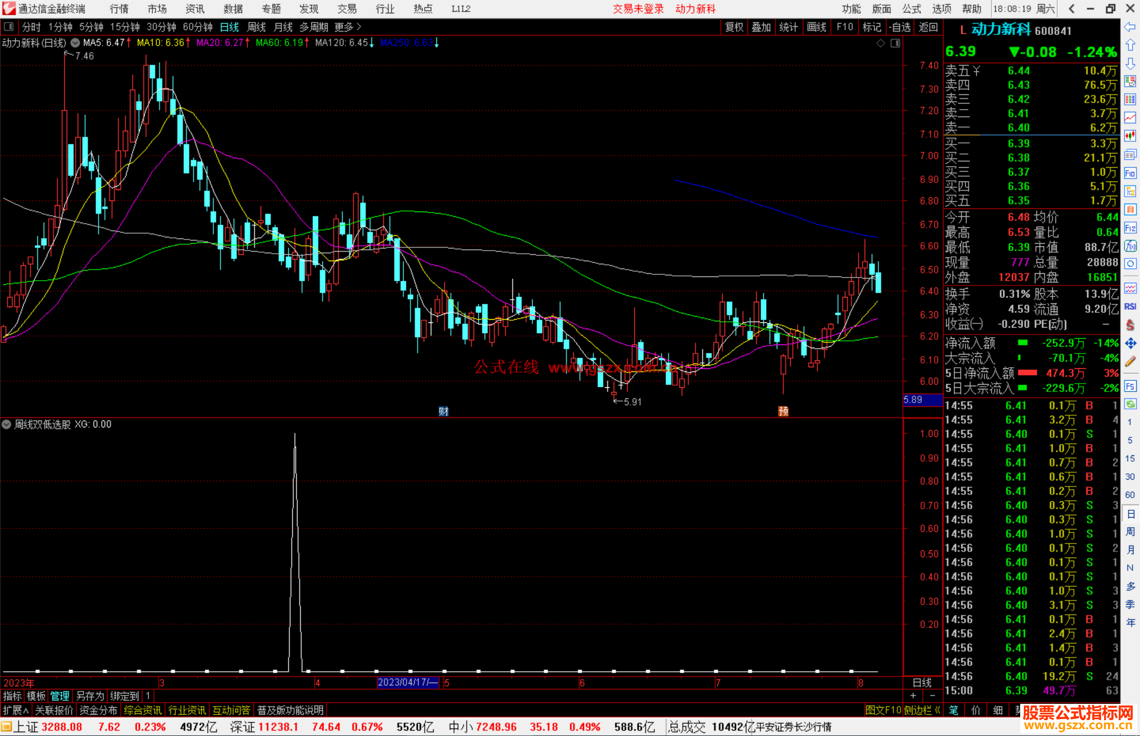Click the RSI indicator icon in sidebar
1140x736 pixels.
tap(1130, 307)
